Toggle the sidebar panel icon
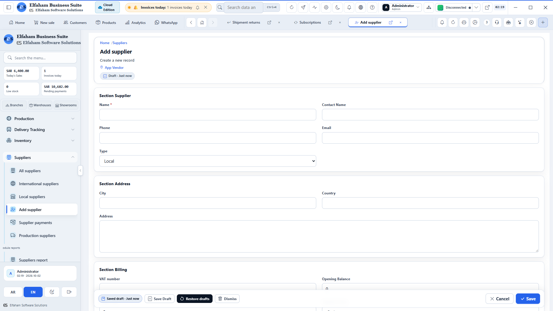The width and height of the screenshot is (553, 311). pyautogui.click(x=9, y=7)
